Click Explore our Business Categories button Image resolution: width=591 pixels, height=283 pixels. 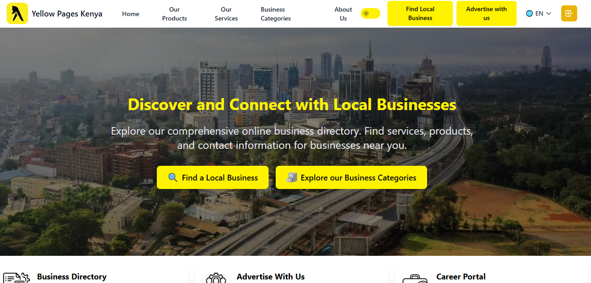tap(351, 177)
